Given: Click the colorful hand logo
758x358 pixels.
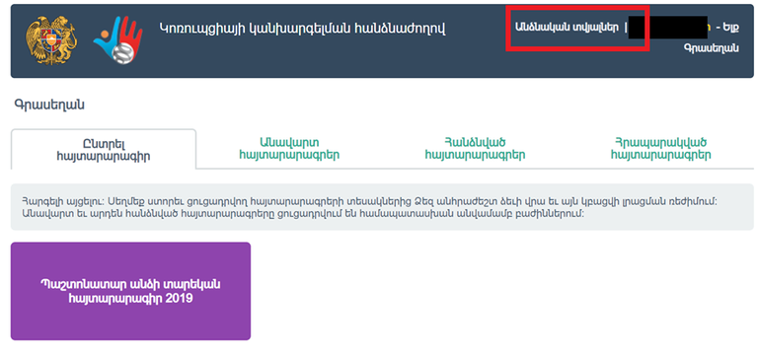Looking at the screenshot, I should (x=118, y=40).
